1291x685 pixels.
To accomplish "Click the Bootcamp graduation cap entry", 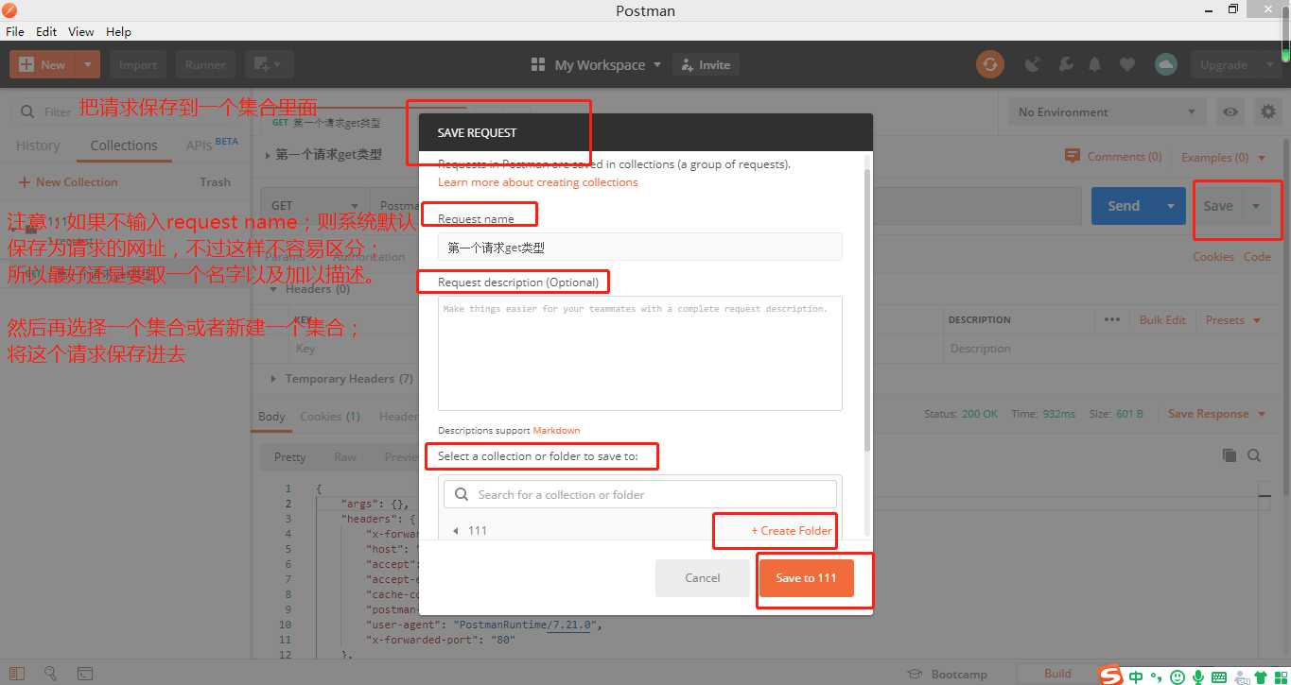I will point(947,674).
